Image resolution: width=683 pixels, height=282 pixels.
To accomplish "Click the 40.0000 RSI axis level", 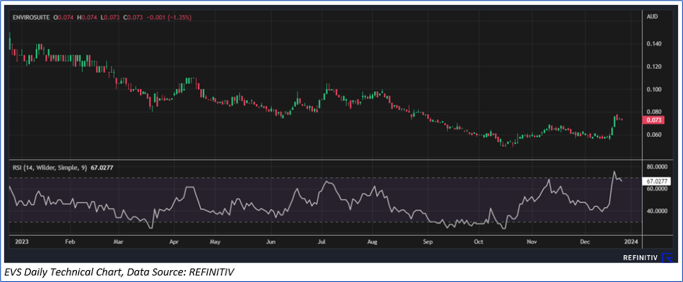I will 657,211.
